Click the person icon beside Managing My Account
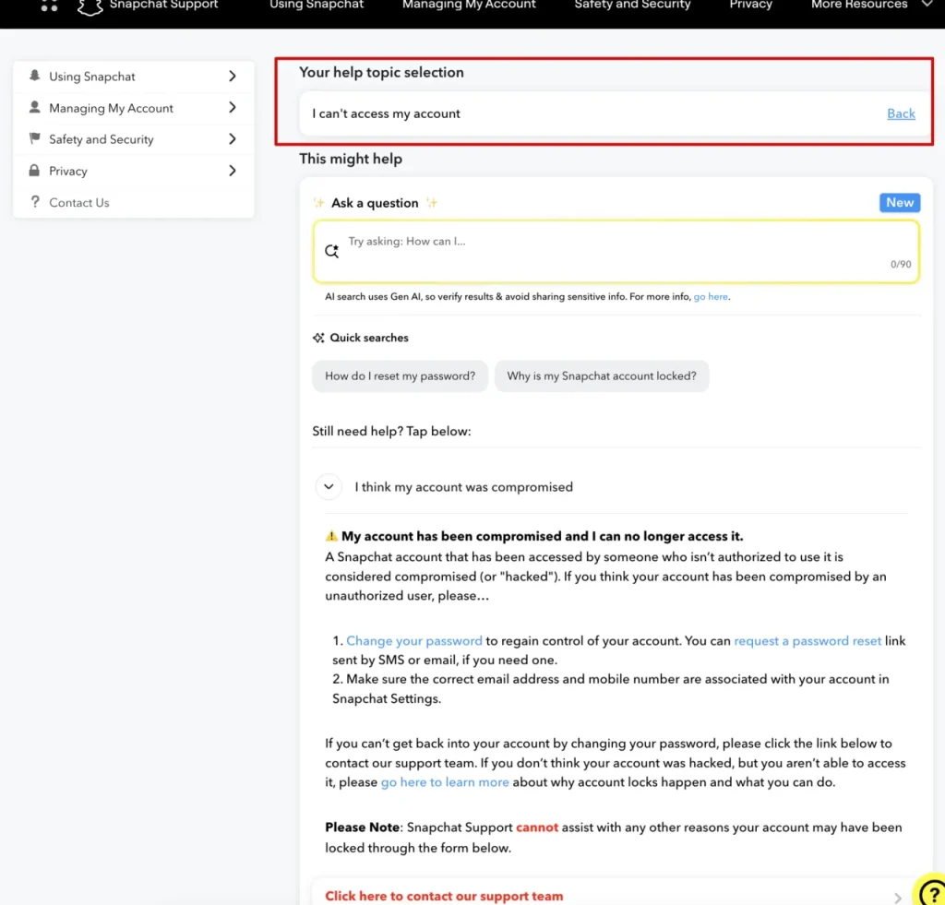This screenshot has height=905, width=945. click(x=35, y=107)
